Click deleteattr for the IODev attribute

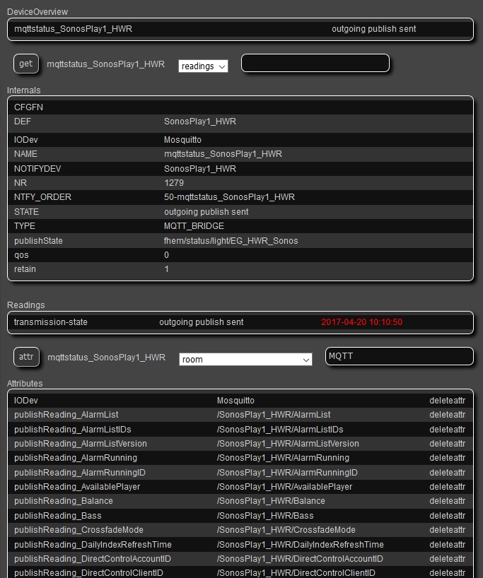[447, 401]
